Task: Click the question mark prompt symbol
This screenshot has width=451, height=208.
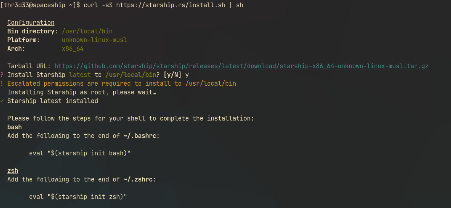Action: tap(2, 75)
